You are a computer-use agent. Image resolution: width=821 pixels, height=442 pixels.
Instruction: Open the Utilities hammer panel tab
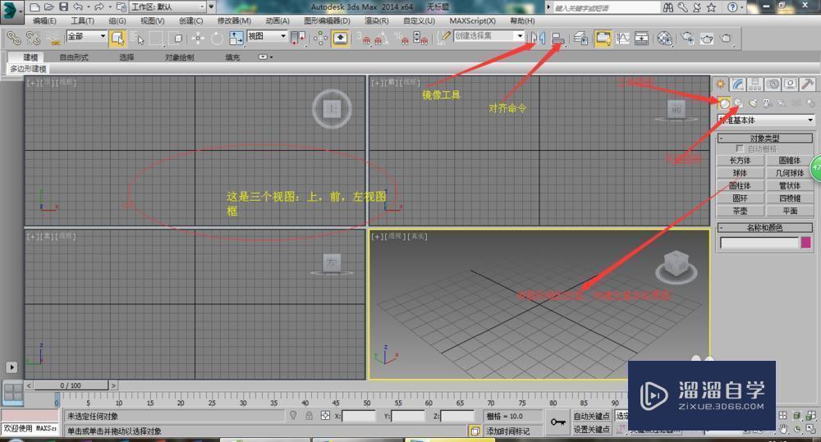(x=807, y=84)
